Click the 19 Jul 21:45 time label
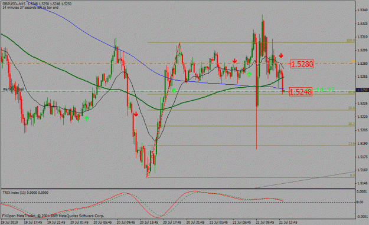369x225 pixels. [x=56, y=222]
